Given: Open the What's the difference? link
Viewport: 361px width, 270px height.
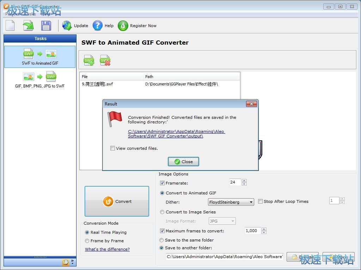Looking at the screenshot, I should (107, 249).
